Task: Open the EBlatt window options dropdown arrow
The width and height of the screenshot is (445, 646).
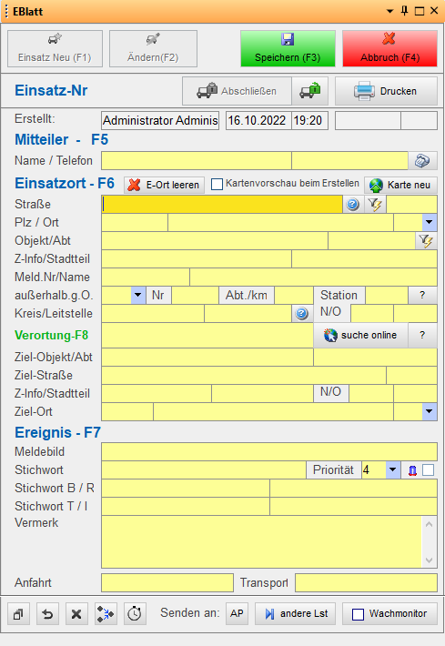Action: 389,11
